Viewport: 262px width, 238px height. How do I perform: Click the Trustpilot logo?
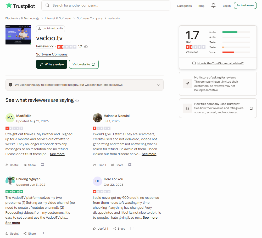20,5
